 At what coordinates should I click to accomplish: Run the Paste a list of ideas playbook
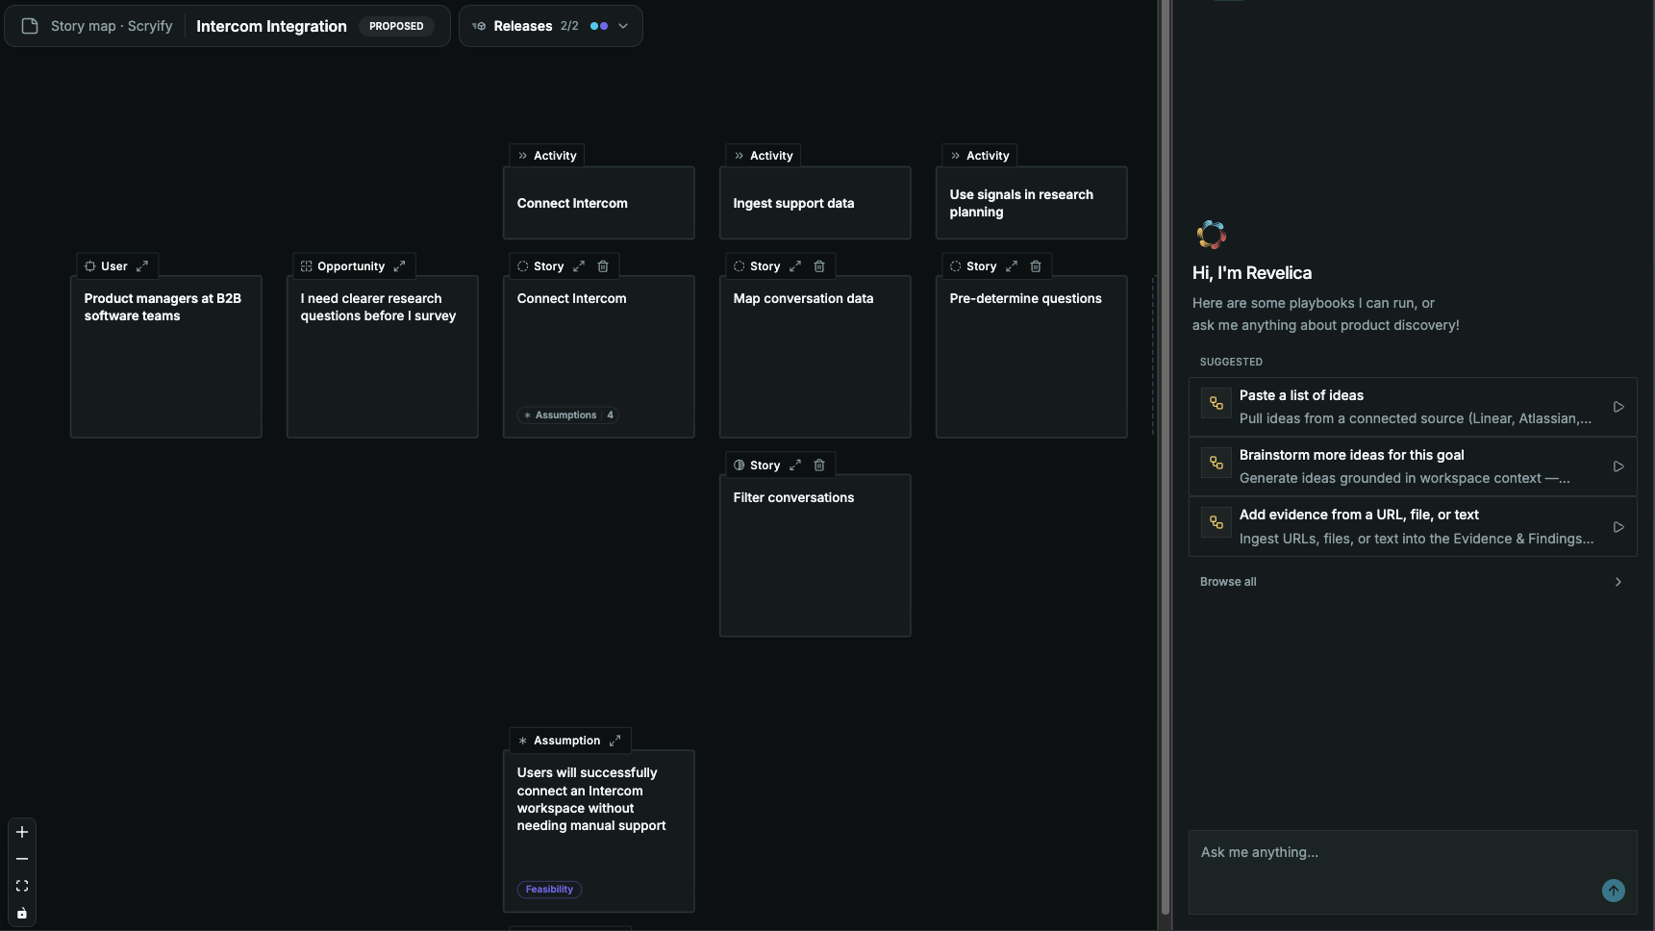[1618, 407]
